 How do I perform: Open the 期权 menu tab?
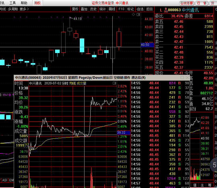click(x=38, y=3)
